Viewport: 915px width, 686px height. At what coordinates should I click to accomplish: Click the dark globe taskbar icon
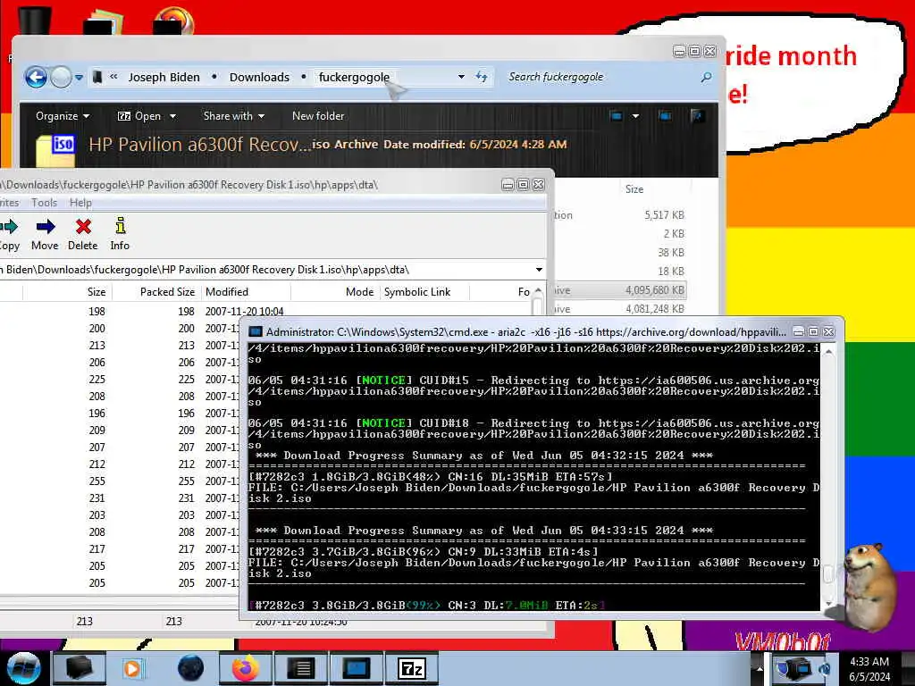(x=190, y=668)
